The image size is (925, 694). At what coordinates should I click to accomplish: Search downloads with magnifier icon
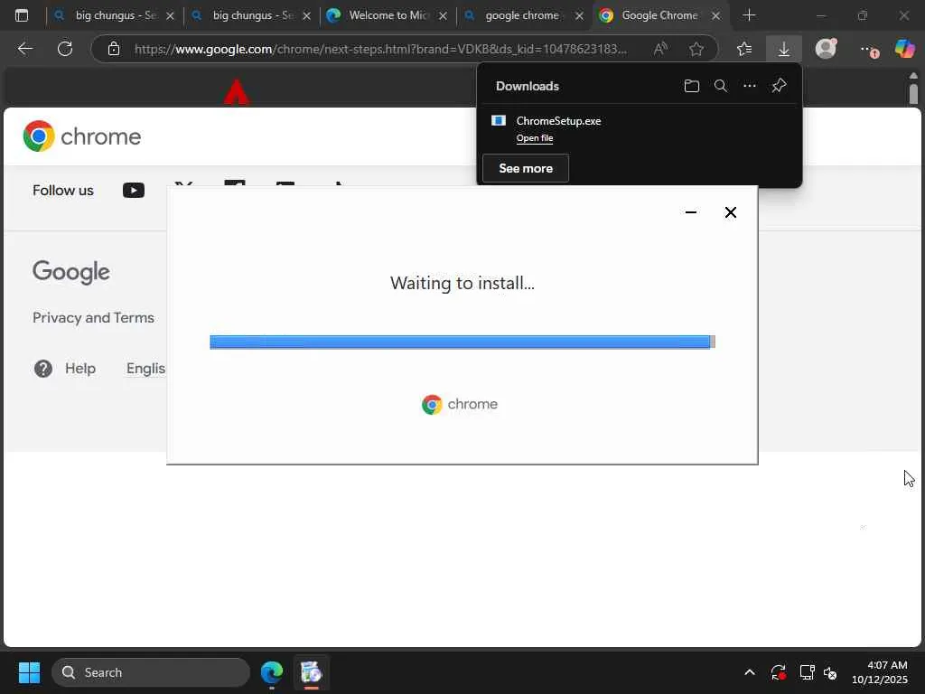[720, 86]
